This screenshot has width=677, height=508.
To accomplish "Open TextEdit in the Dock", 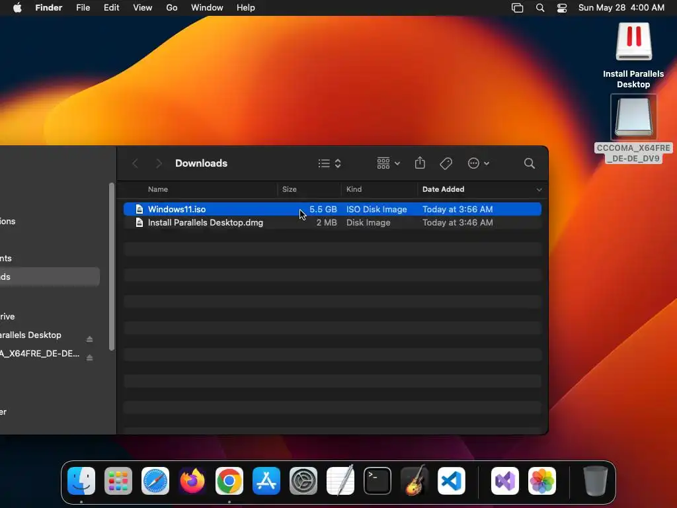I will click(x=340, y=481).
